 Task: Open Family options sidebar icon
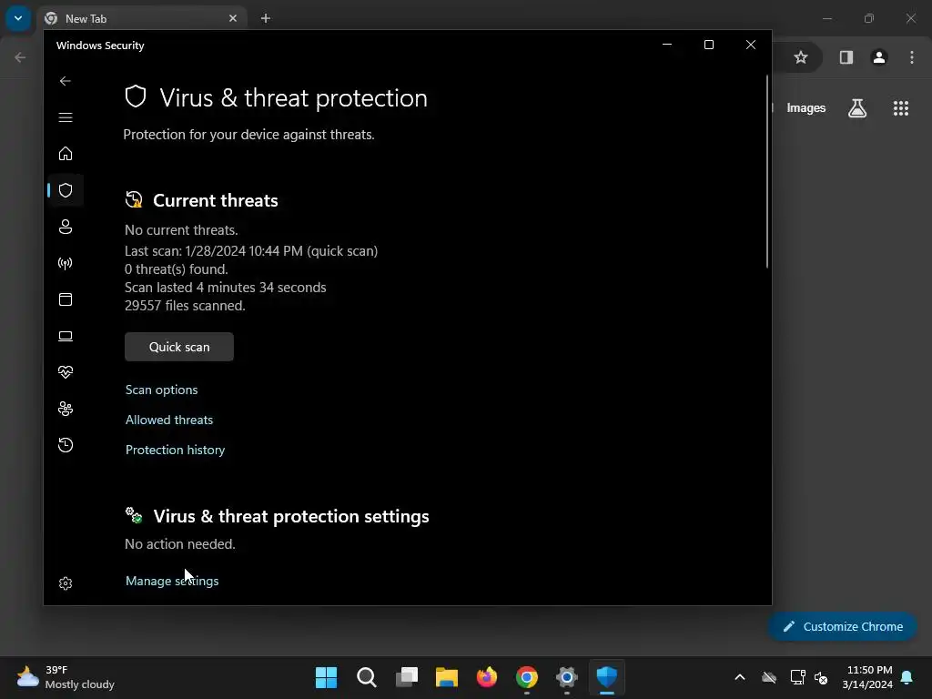tap(66, 409)
